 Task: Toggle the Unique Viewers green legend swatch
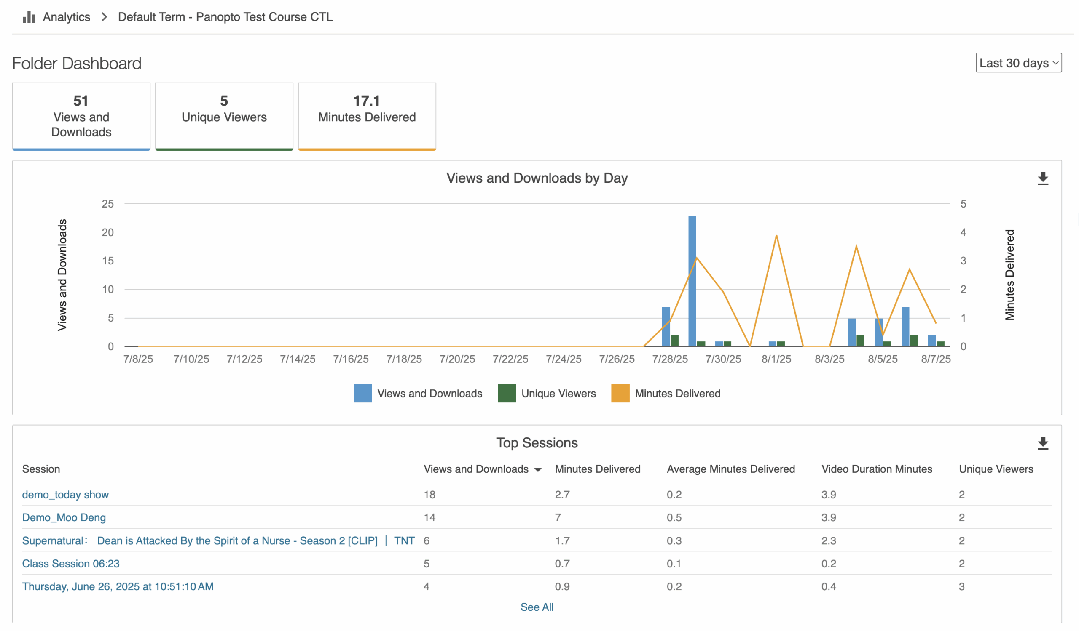(507, 393)
